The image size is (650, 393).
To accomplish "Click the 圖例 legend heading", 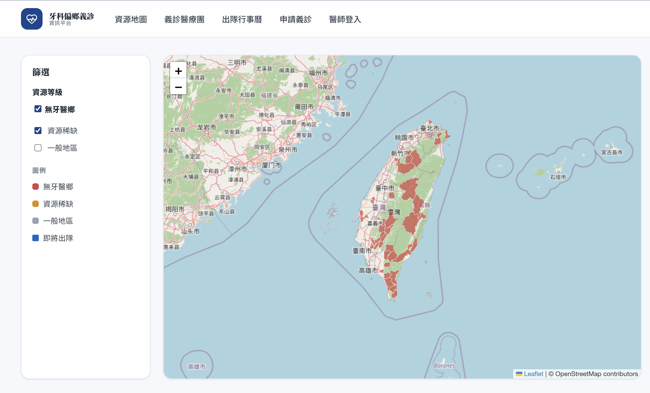I will pos(39,170).
